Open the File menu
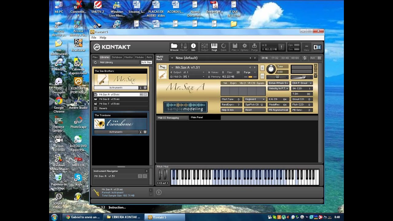 (94, 37)
